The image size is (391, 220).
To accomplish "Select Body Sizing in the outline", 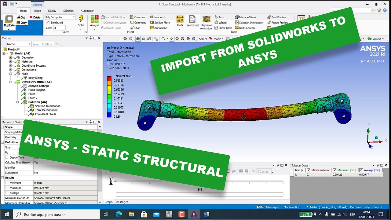I will tap(35, 78).
